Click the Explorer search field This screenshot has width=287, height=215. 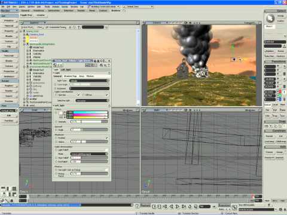pyautogui.click(x=93, y=27)
